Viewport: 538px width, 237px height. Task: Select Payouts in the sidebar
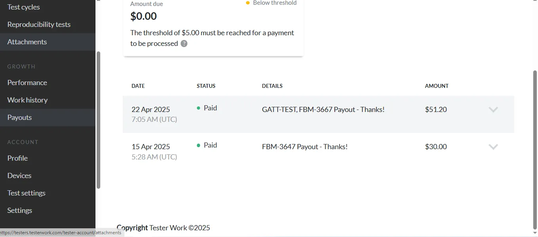coord(19,117)
